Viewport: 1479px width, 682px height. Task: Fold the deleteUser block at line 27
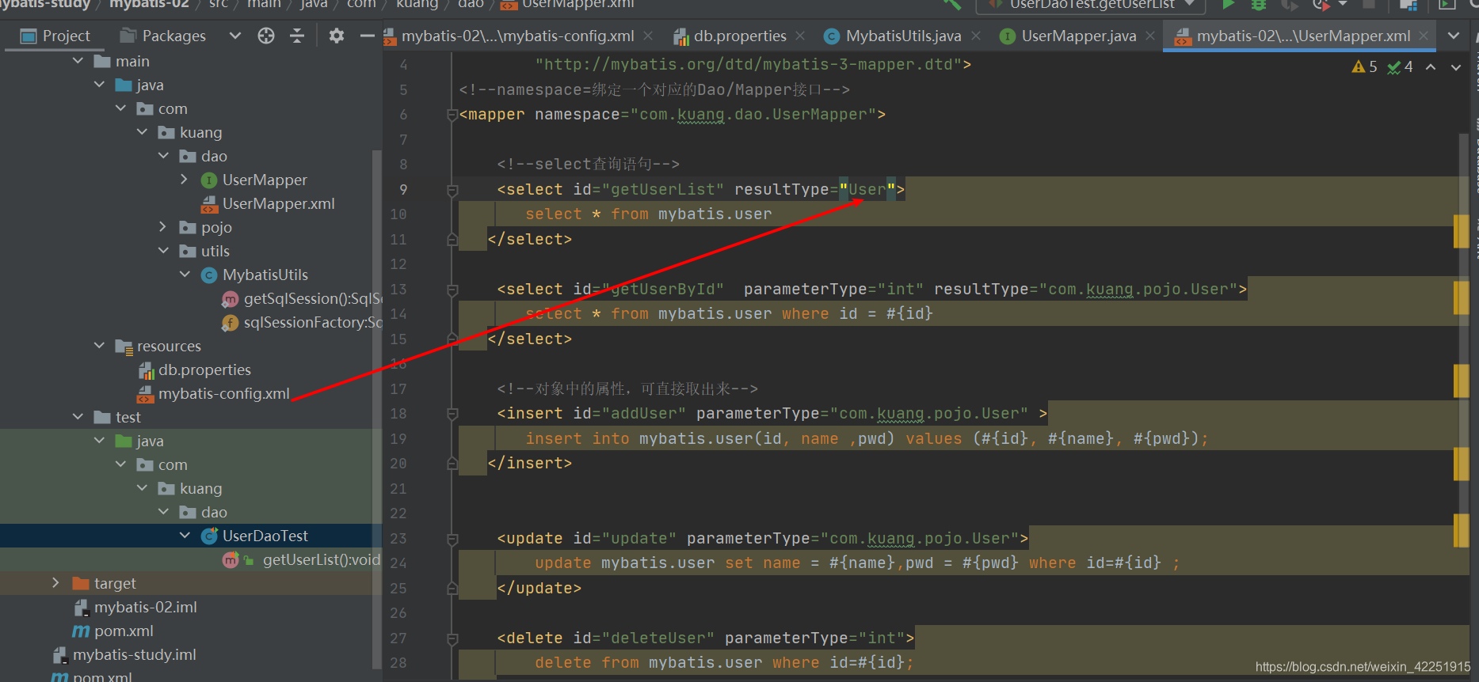[x=452, y=638]
